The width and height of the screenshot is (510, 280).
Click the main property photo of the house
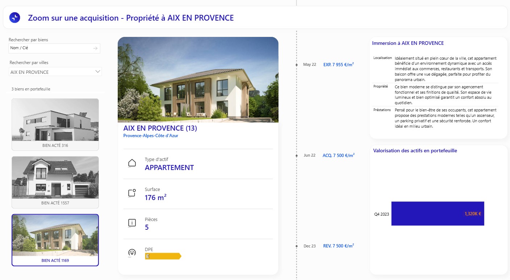tap(198, 80)
